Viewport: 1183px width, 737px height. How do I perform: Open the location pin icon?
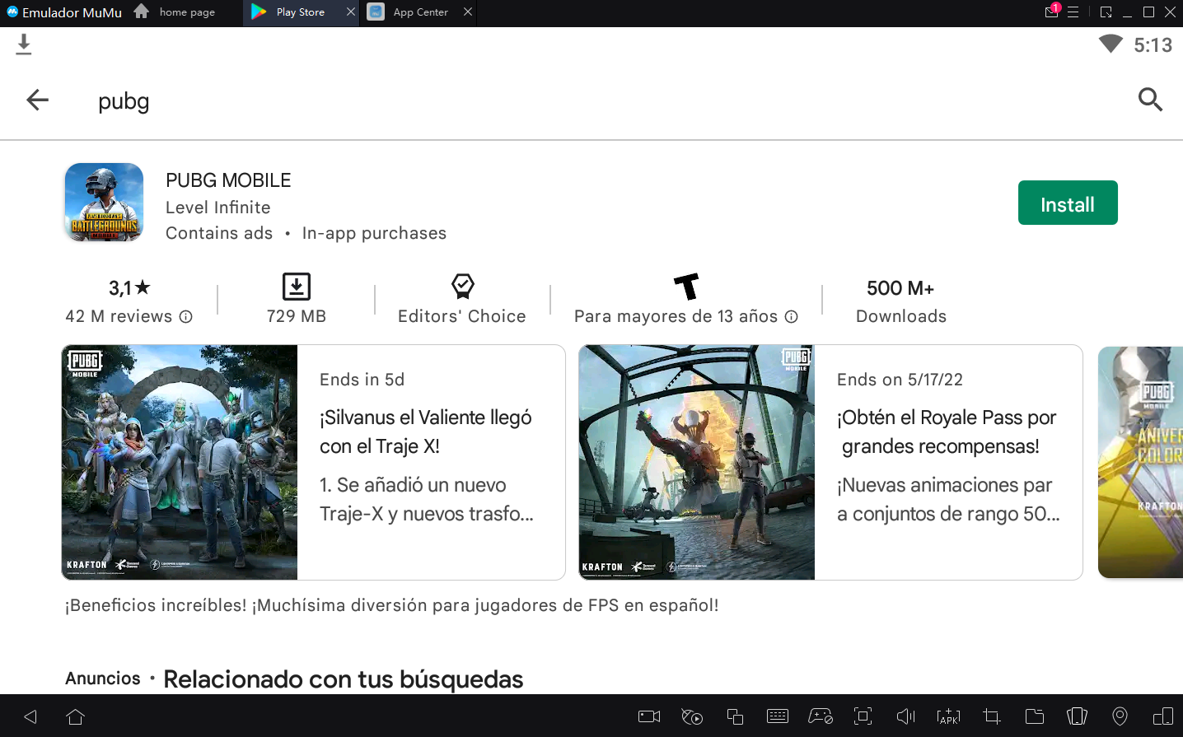pos(1120,716)
